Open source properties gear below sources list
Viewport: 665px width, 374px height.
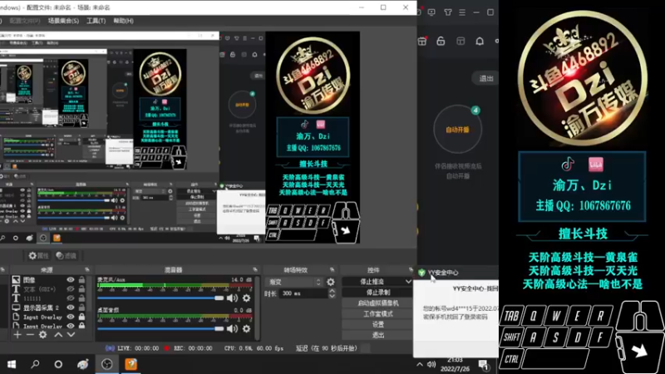point(43,335)
